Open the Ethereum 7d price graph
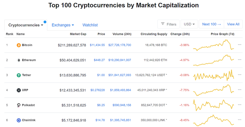This screenshot has width=245, height=127. coord(213,60)
